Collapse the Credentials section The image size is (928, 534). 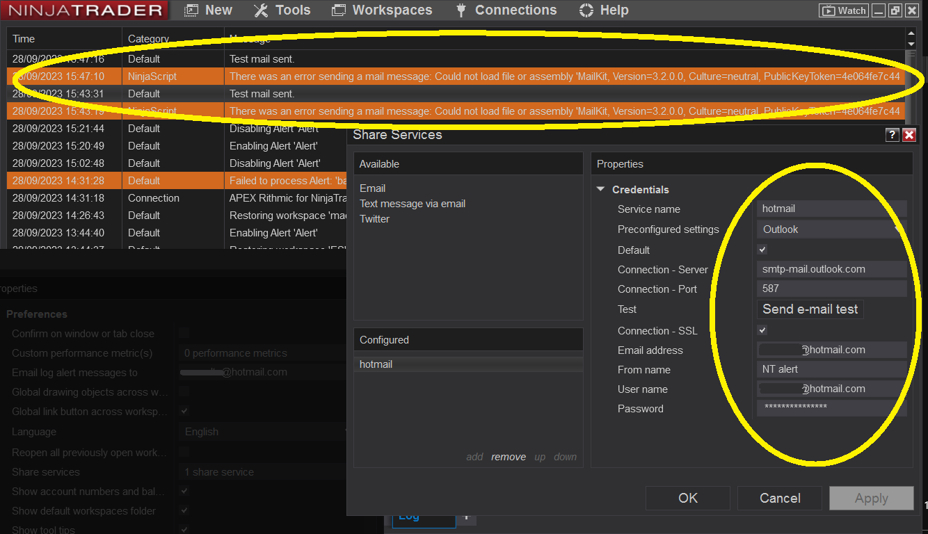[601, 190]
